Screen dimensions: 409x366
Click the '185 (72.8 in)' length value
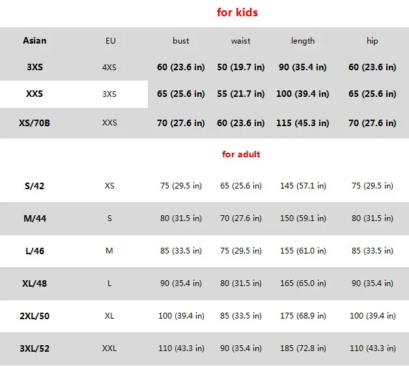303,348
